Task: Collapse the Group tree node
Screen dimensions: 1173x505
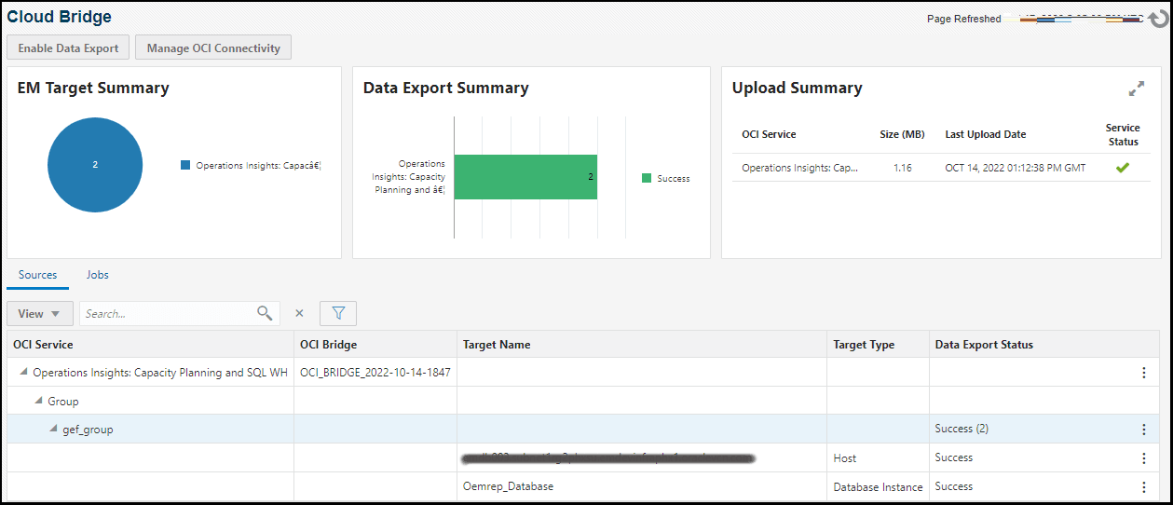Action: [38, 401]
